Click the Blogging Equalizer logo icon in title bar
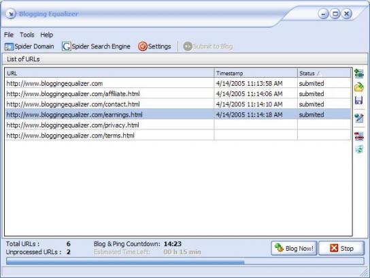This screenshot has width=370, height=278. (x=10, y=14)
